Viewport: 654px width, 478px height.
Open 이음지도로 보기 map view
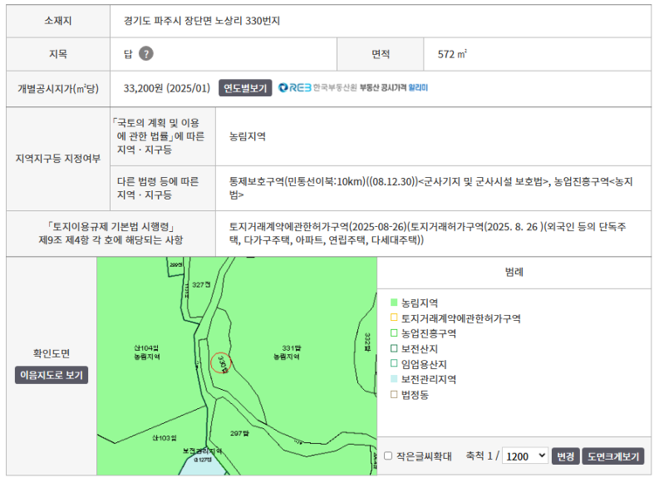tap(52, 375)
